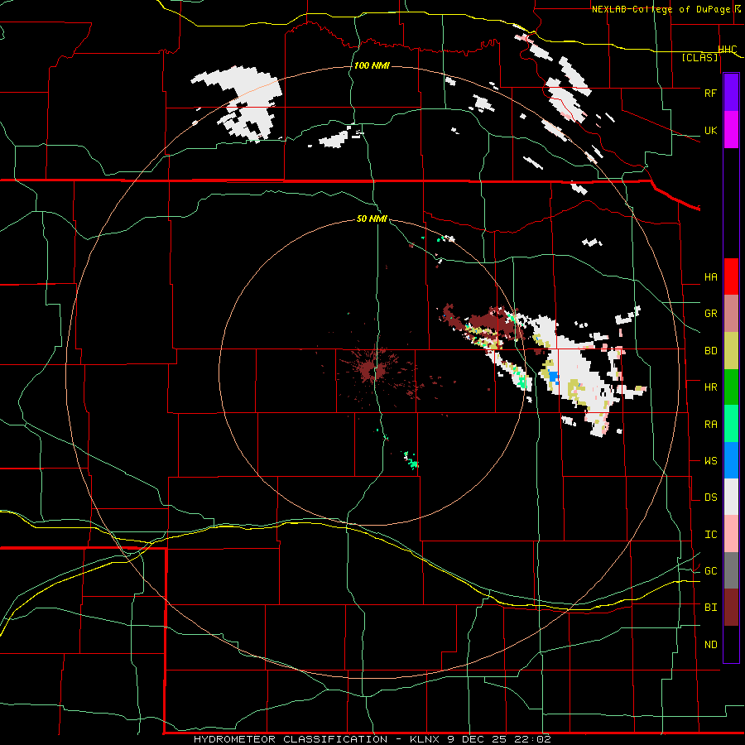Screen dimensions: 745x745
Task: Click the ND legend label
Action: 710,645
